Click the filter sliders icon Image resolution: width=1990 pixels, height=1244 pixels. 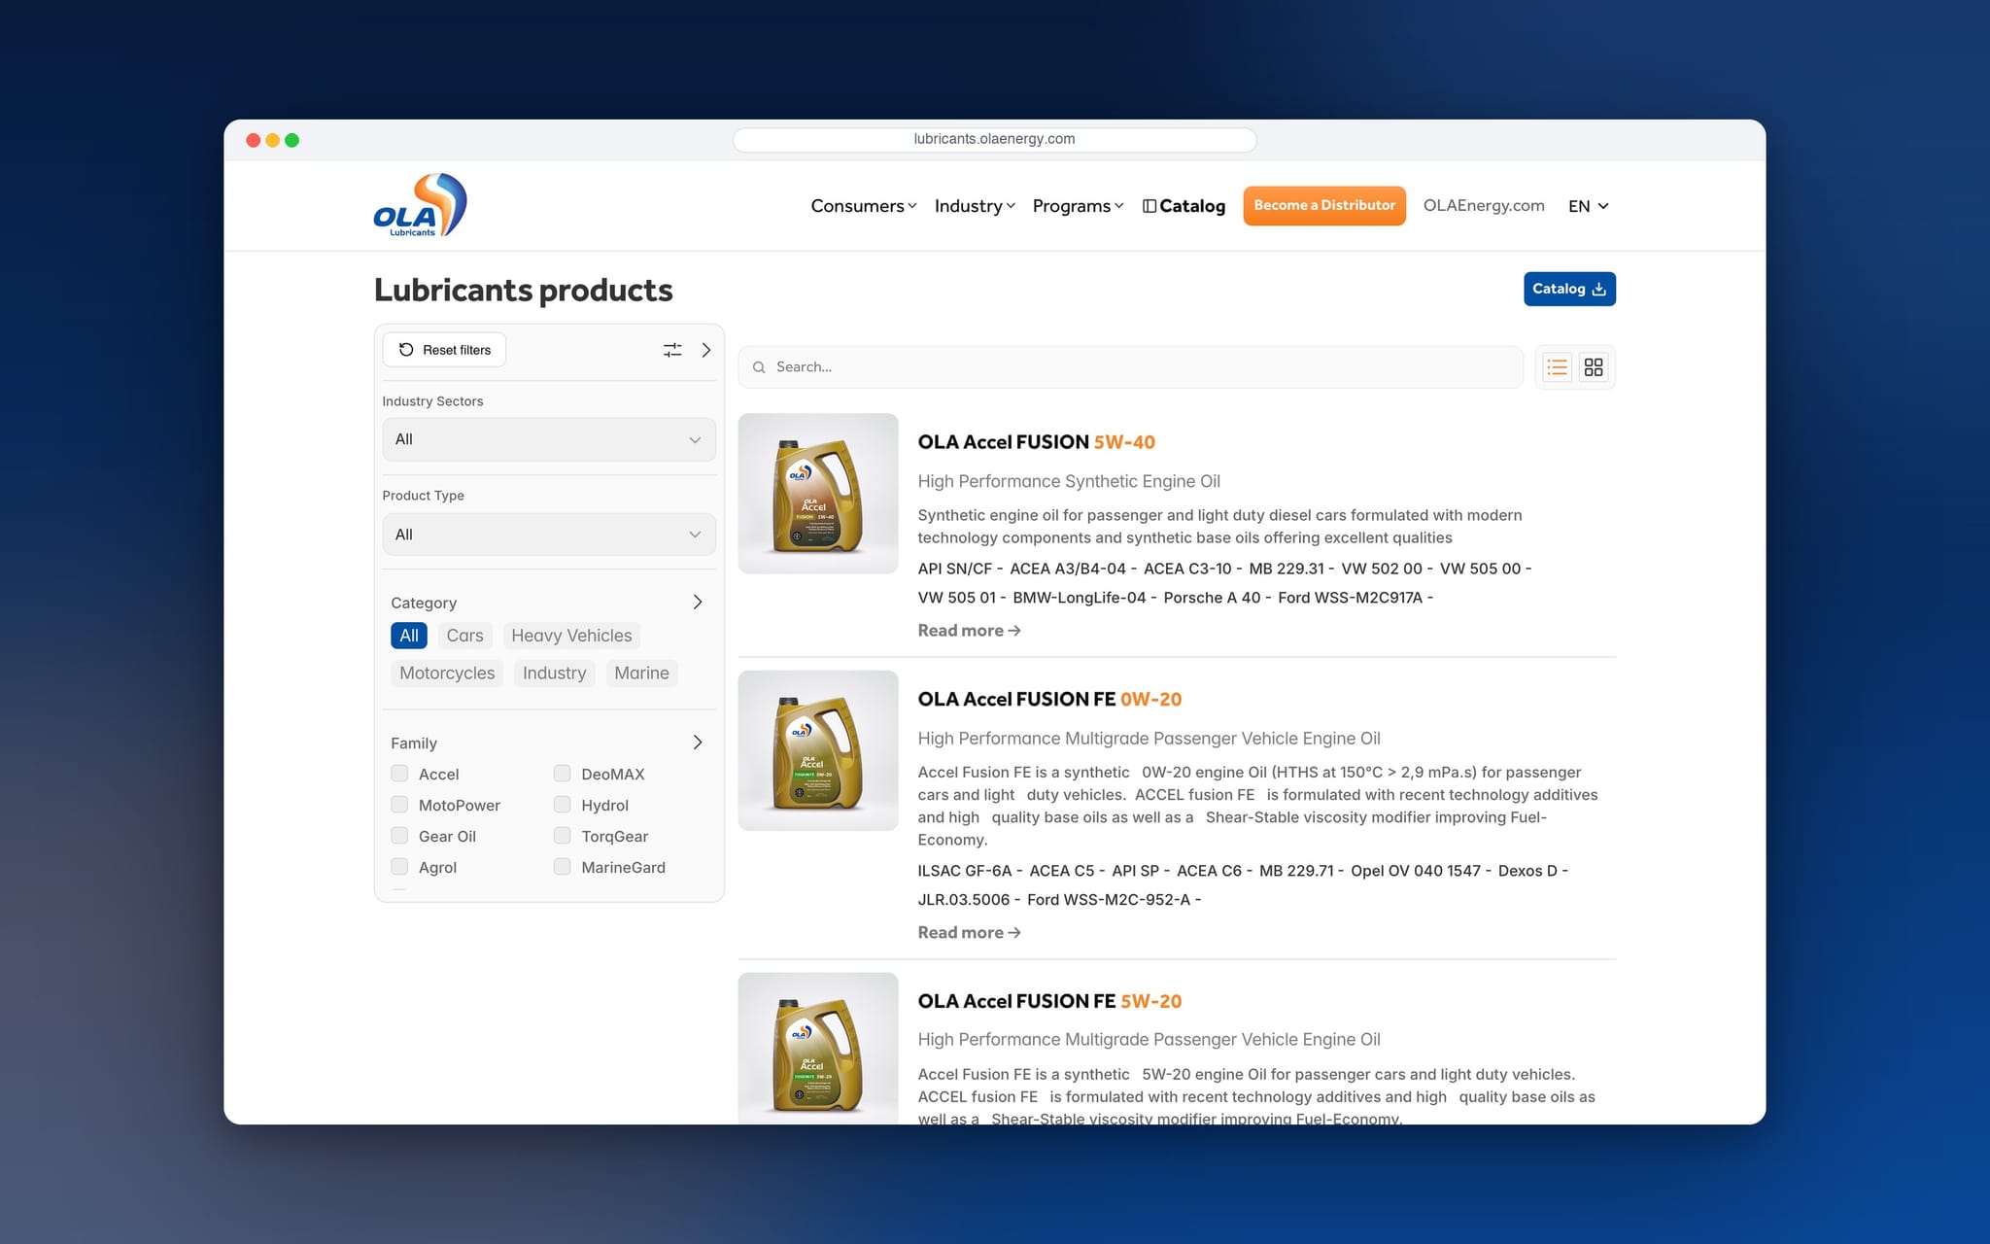pyautogui.click(x=672, y=350)
